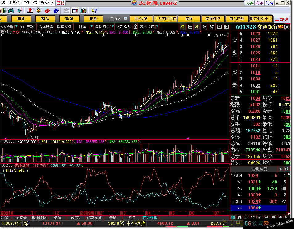Image resolution: width=294 pixels, height=229 pixels.
Task: Open the 商品 tab
Action: pos(45,19)
